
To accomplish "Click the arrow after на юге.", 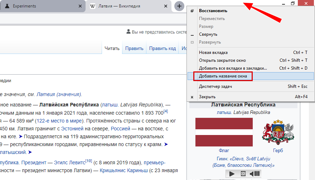I will (x=20, y=136).
